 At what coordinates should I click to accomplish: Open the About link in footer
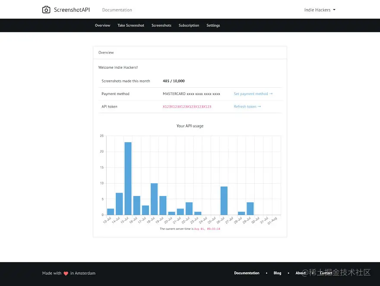point(301,273)
